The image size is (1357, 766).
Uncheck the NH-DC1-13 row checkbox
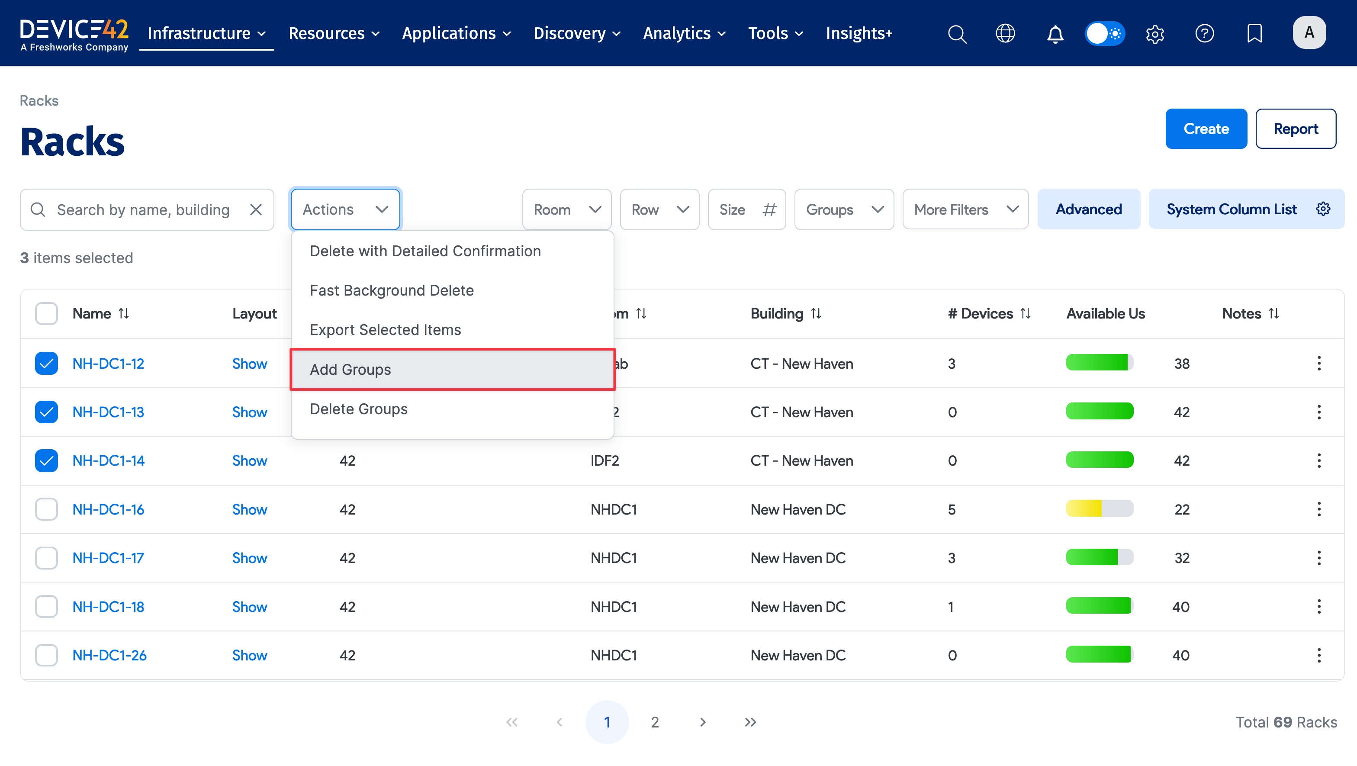[46, 412]
